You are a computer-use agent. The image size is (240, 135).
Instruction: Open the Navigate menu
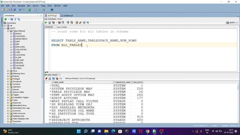pos(21,6)
